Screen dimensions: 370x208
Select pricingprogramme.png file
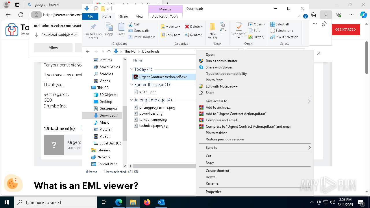click(x=157, y=107)
